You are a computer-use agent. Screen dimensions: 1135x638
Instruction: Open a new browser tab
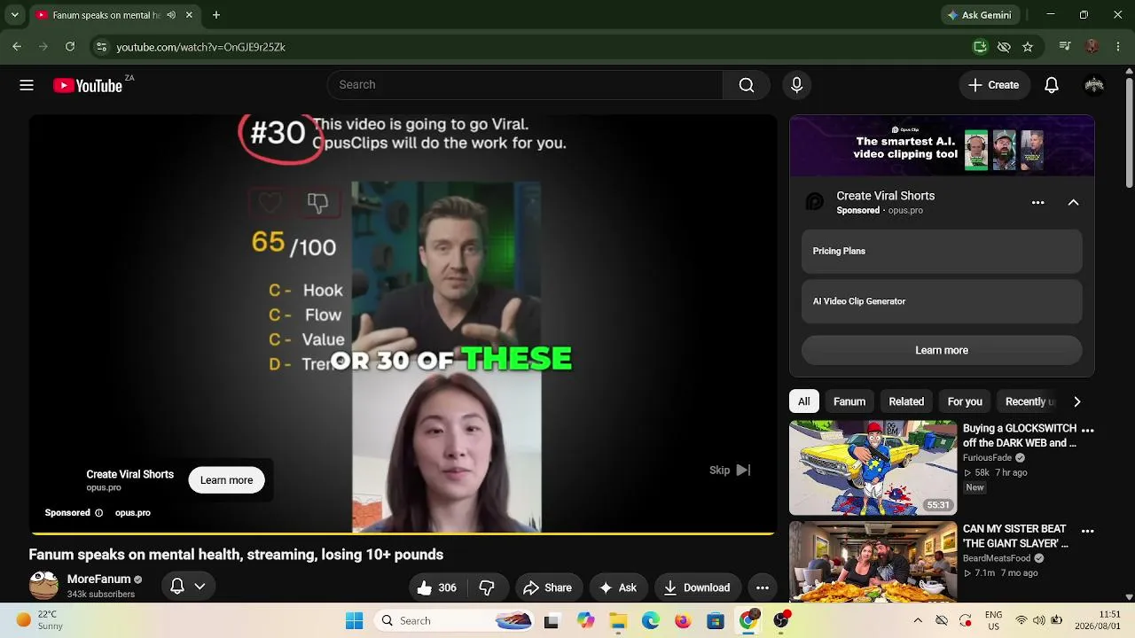tap(216, 15)
